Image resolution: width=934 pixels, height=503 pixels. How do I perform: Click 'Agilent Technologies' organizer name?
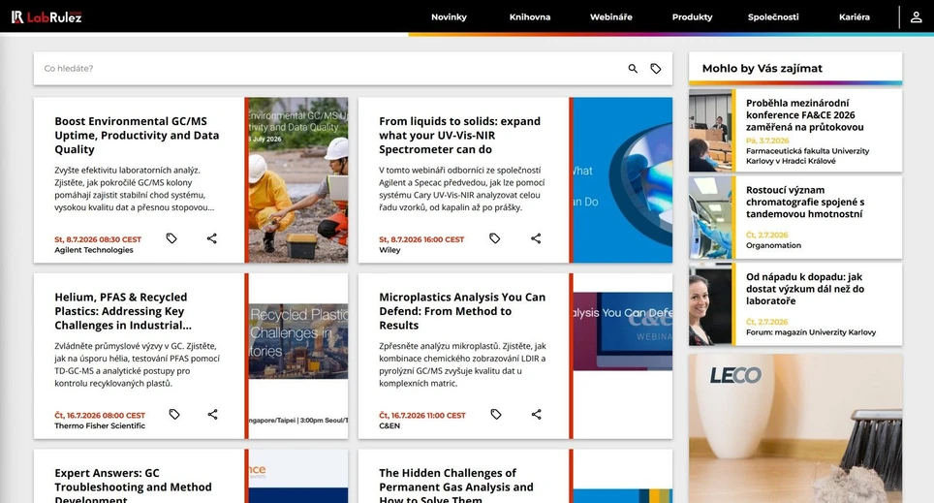pos(94,250)
